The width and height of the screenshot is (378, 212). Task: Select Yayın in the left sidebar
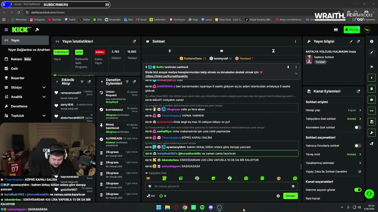coord(25,40)
